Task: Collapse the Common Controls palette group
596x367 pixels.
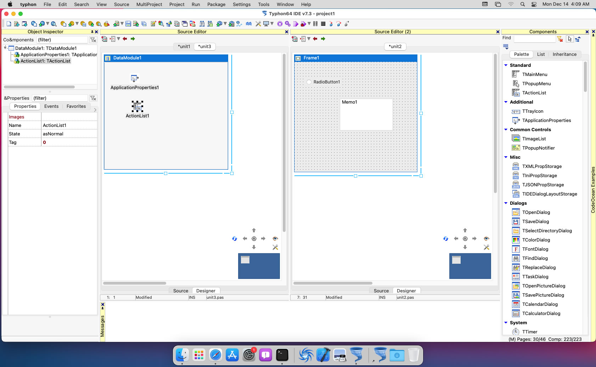Action: click(506, 129)
